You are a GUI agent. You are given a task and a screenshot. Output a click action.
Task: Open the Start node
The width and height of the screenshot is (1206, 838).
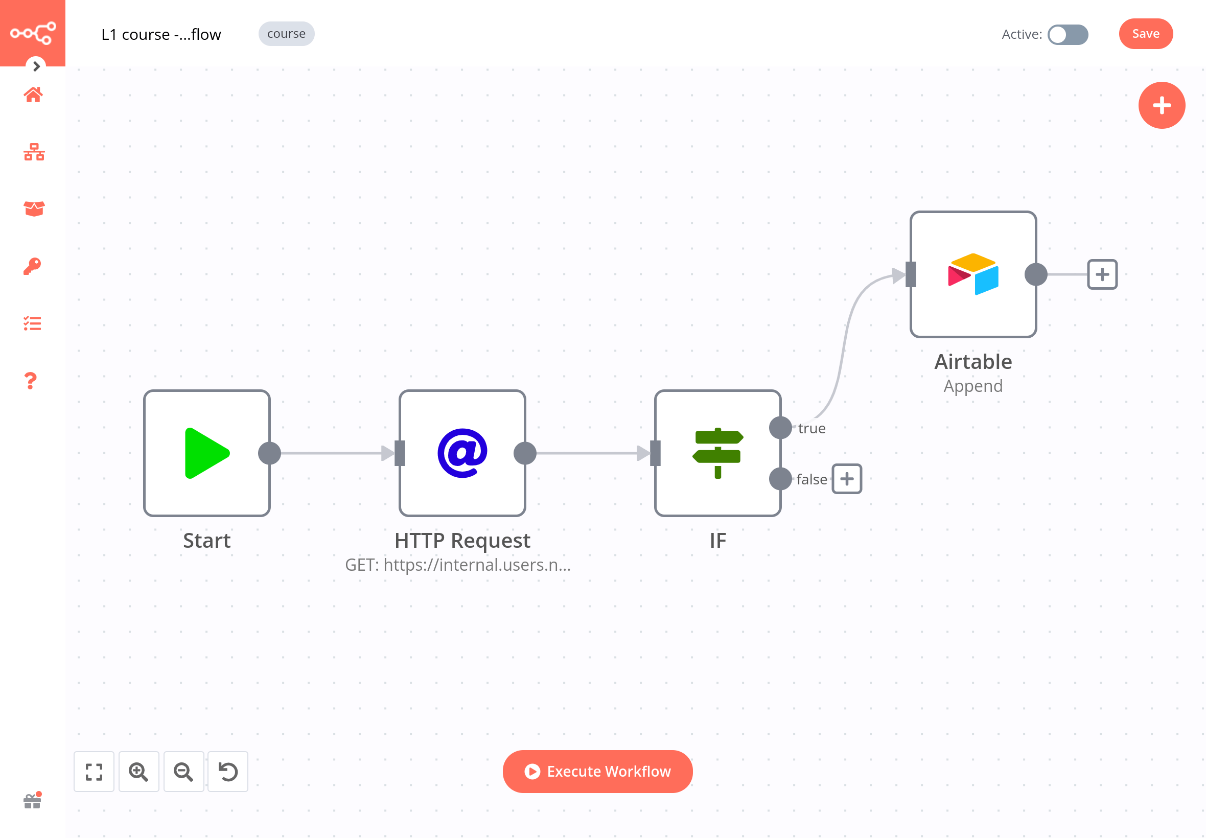click(x=206, y=453)
